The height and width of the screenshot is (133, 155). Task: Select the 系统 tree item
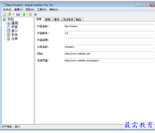[14, 35]
